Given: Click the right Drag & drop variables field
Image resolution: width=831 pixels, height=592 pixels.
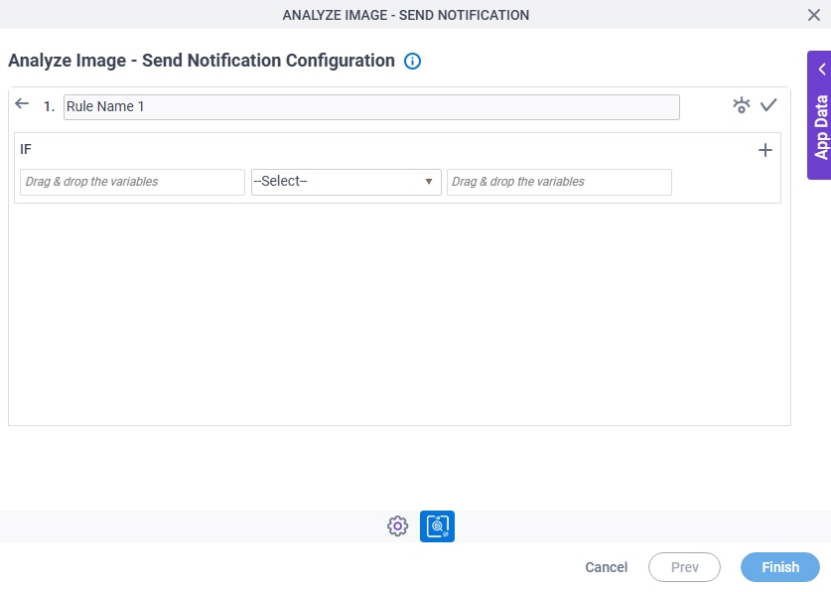Looking at the screenshot, I should (559, 182).
